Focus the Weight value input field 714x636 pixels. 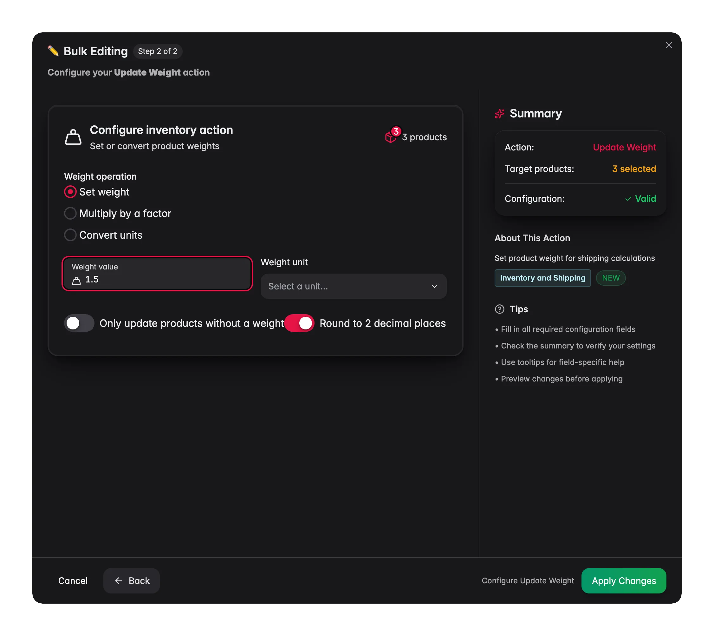tap(157, 274)
